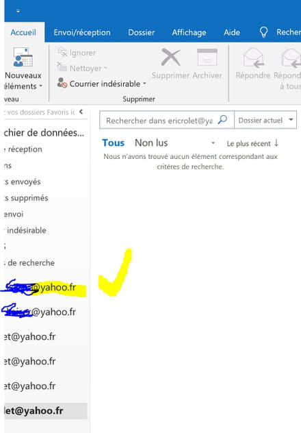Switch to the Envoi/réception tab

click(82, 33)
